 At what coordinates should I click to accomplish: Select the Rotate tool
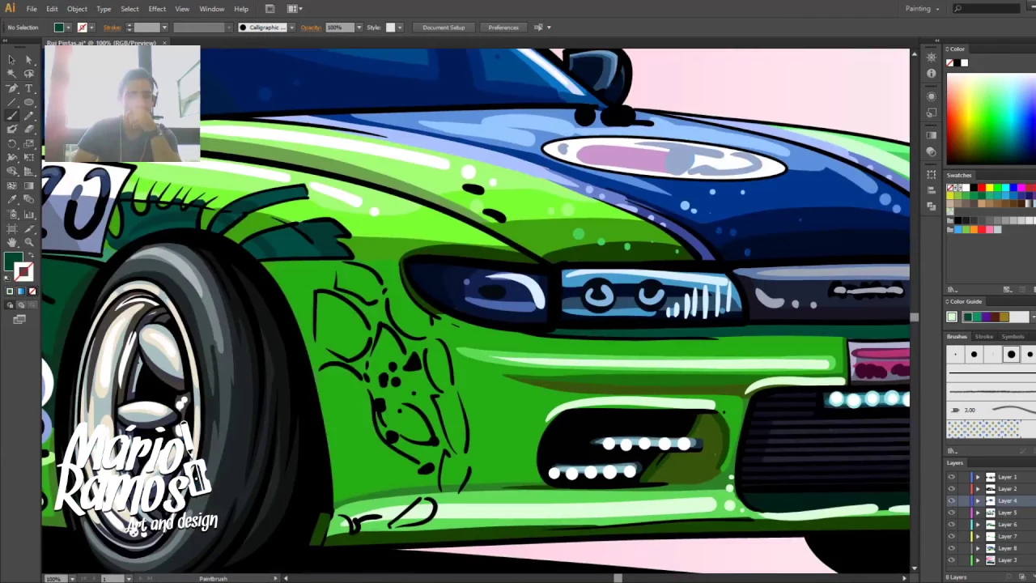[x=11, y=143]
